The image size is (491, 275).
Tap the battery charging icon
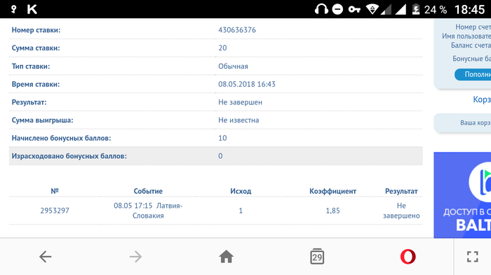pos(416,9)
